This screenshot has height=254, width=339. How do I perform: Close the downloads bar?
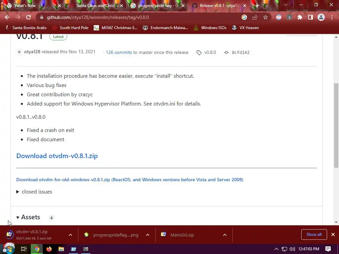333,234
